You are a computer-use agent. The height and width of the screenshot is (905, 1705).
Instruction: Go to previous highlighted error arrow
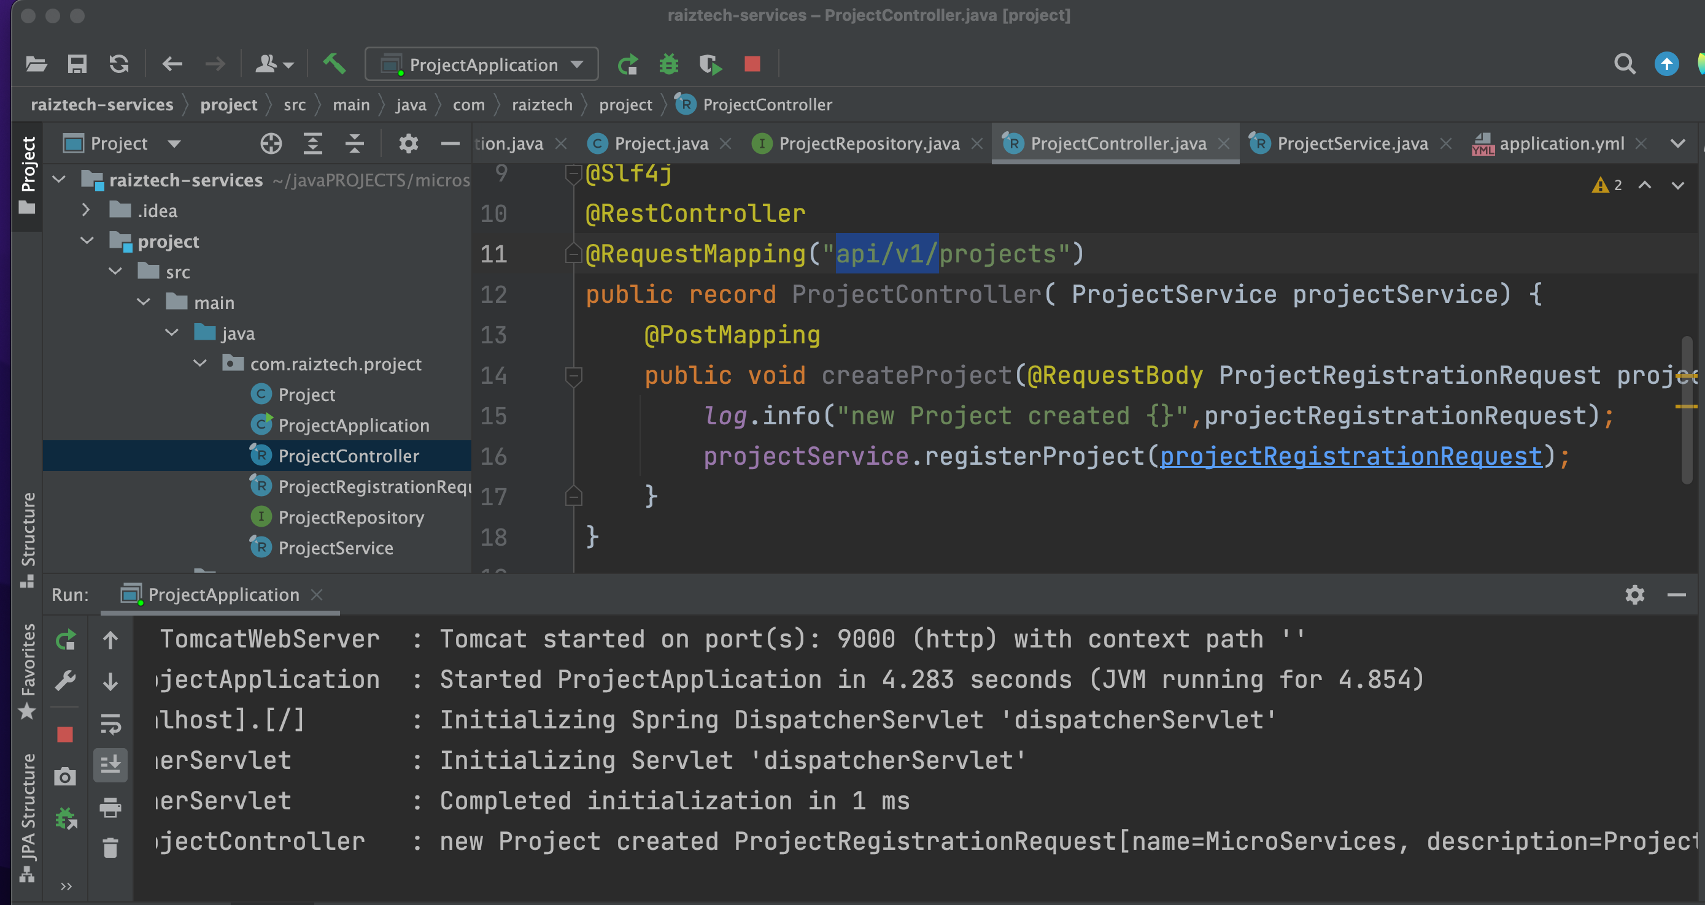1645,185
